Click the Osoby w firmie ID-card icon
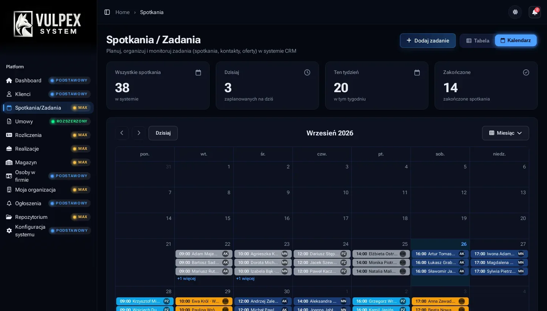The image size is (547, 311). (9, 176)
